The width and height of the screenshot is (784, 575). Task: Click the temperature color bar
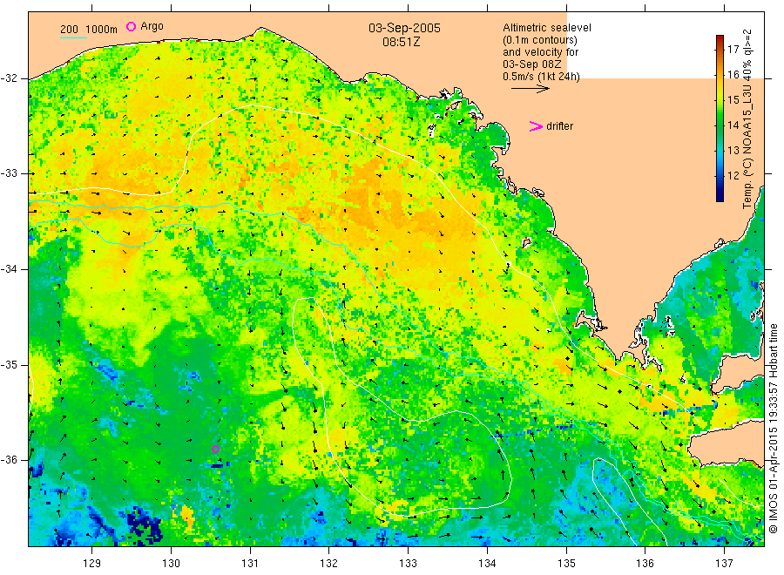pyautogui.click(x=720, y=118)
